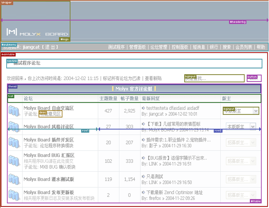The height and width of the screenshot is (208, 269).
Task: Click 测试程序论坛 in the navigation breadcrumb
Action: coord(27,63)
